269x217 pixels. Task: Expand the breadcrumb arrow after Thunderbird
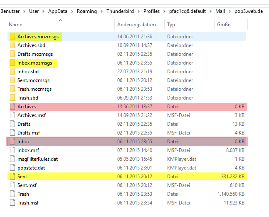pos(138,11)
